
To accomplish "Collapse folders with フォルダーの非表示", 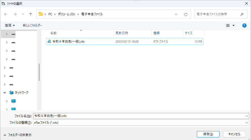I will tap(17, 135).
